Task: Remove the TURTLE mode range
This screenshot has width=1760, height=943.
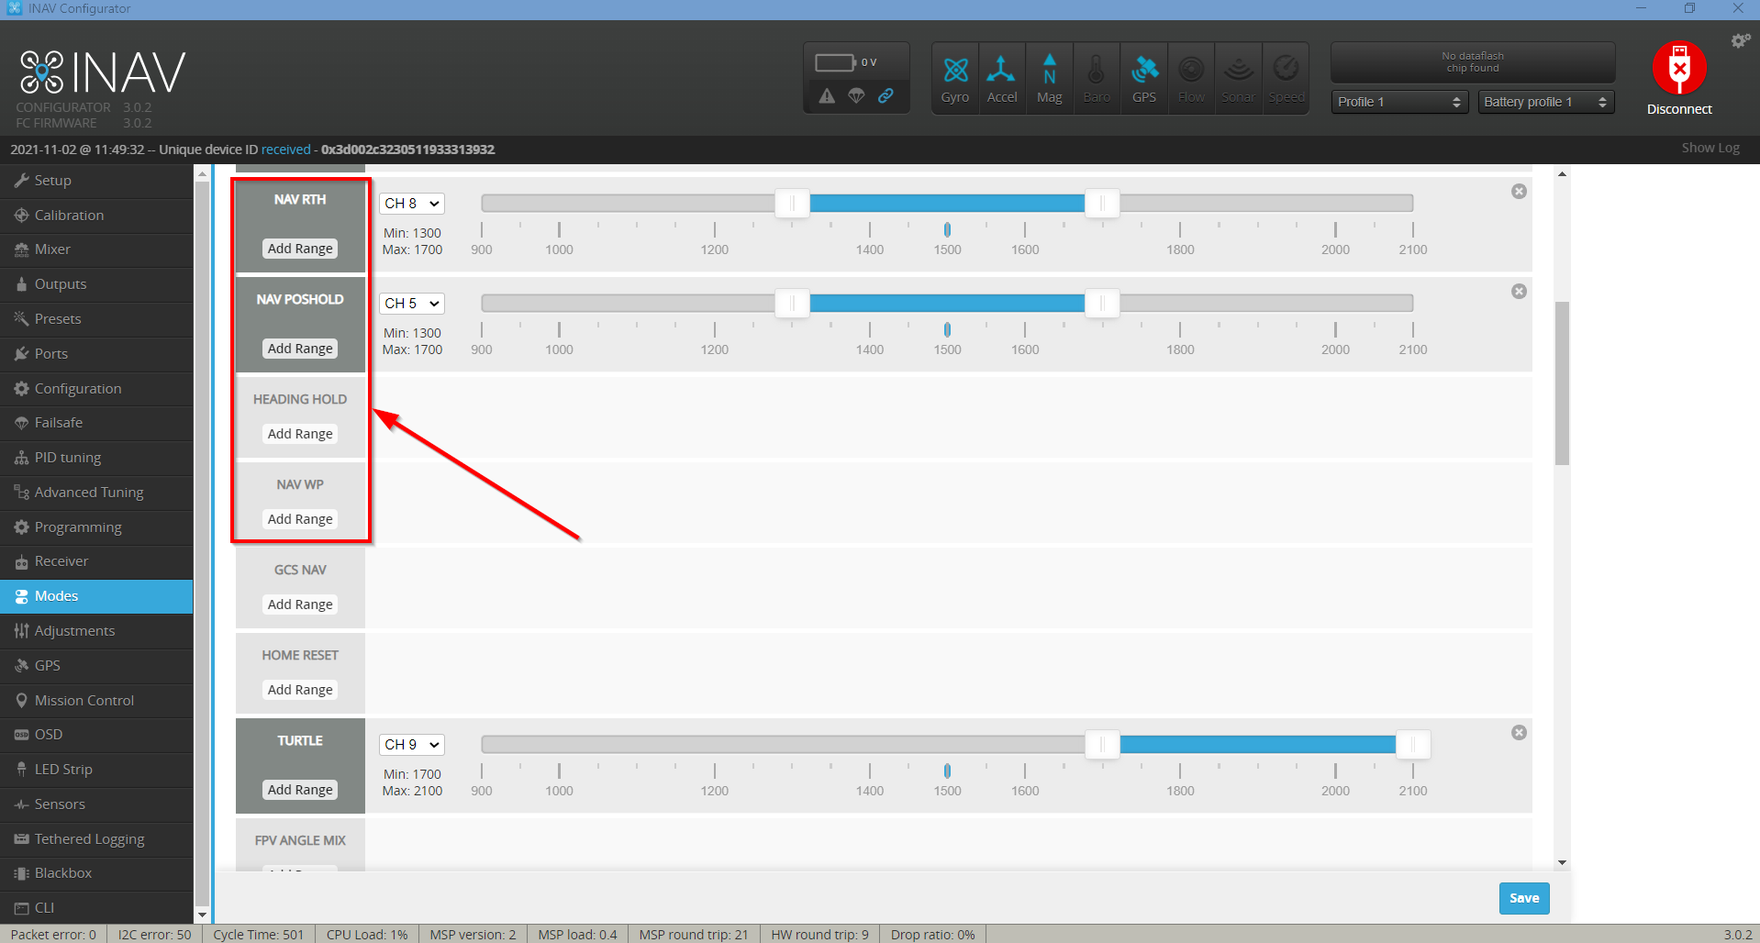Action: (x=1519, y=732)
